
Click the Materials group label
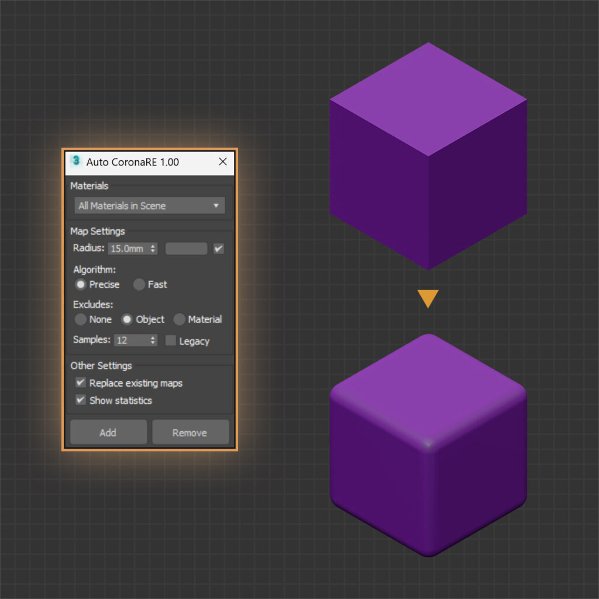coord(89,185)
